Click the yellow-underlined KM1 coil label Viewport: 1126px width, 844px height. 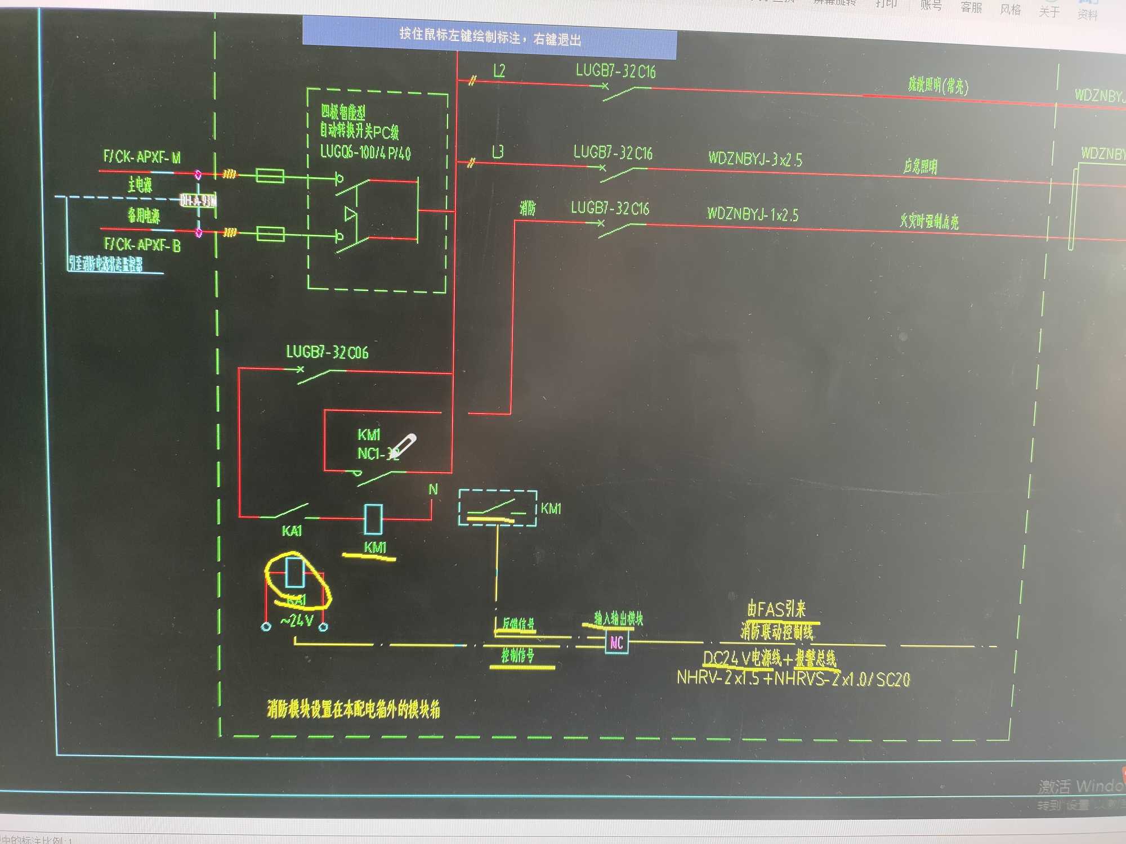pos(375,547)
